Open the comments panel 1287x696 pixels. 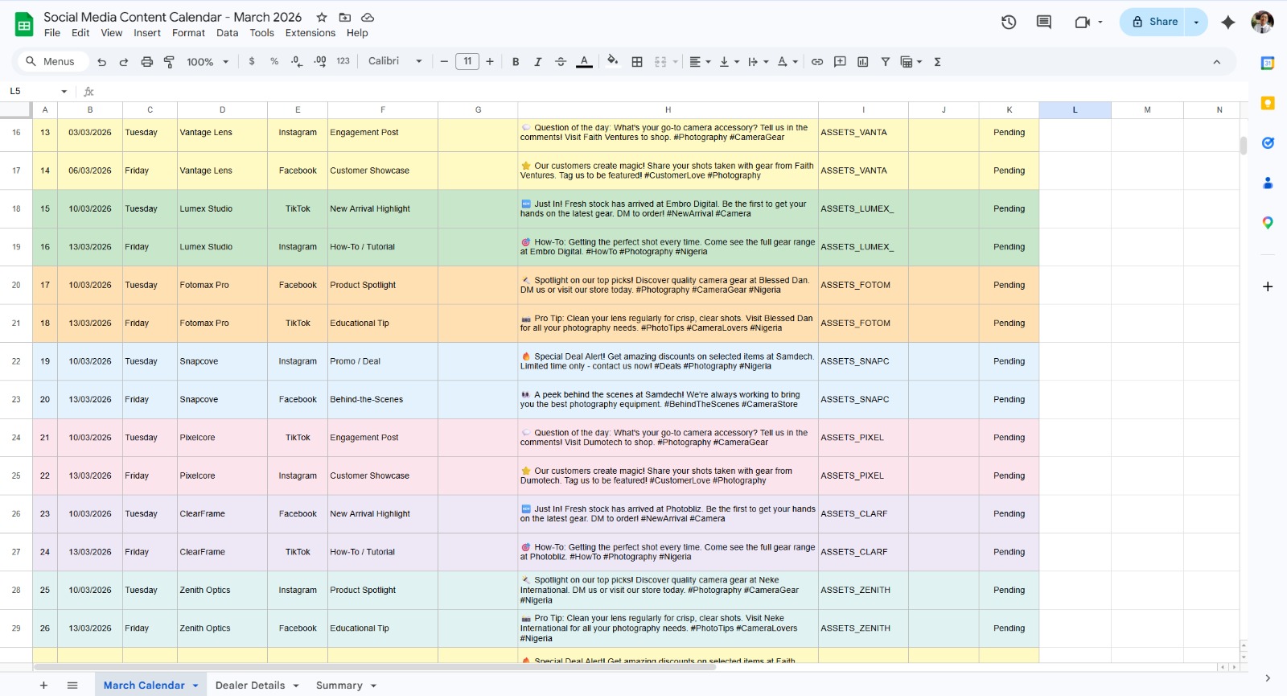tap(1044, 22)
